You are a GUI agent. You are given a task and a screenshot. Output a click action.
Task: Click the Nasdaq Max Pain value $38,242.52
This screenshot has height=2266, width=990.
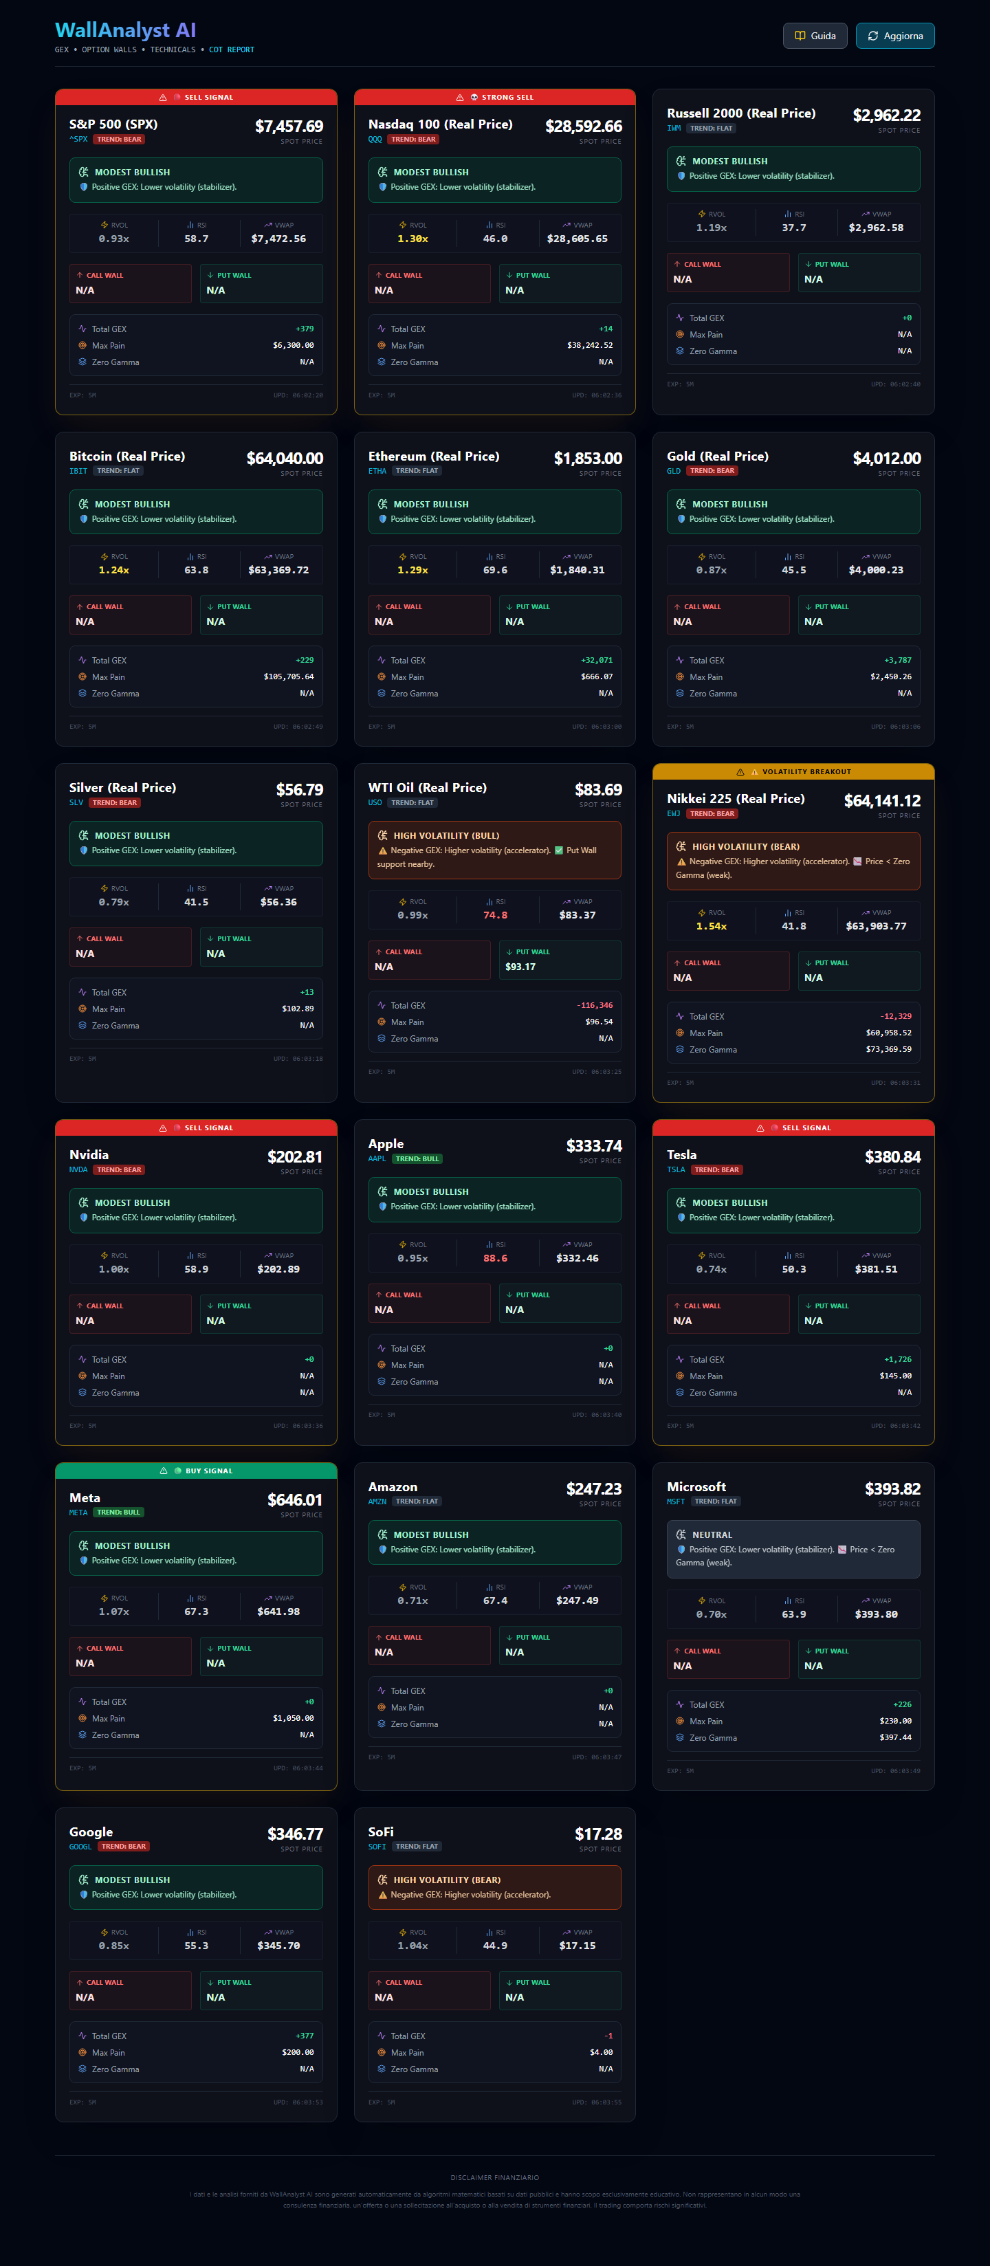pos(590,346)
